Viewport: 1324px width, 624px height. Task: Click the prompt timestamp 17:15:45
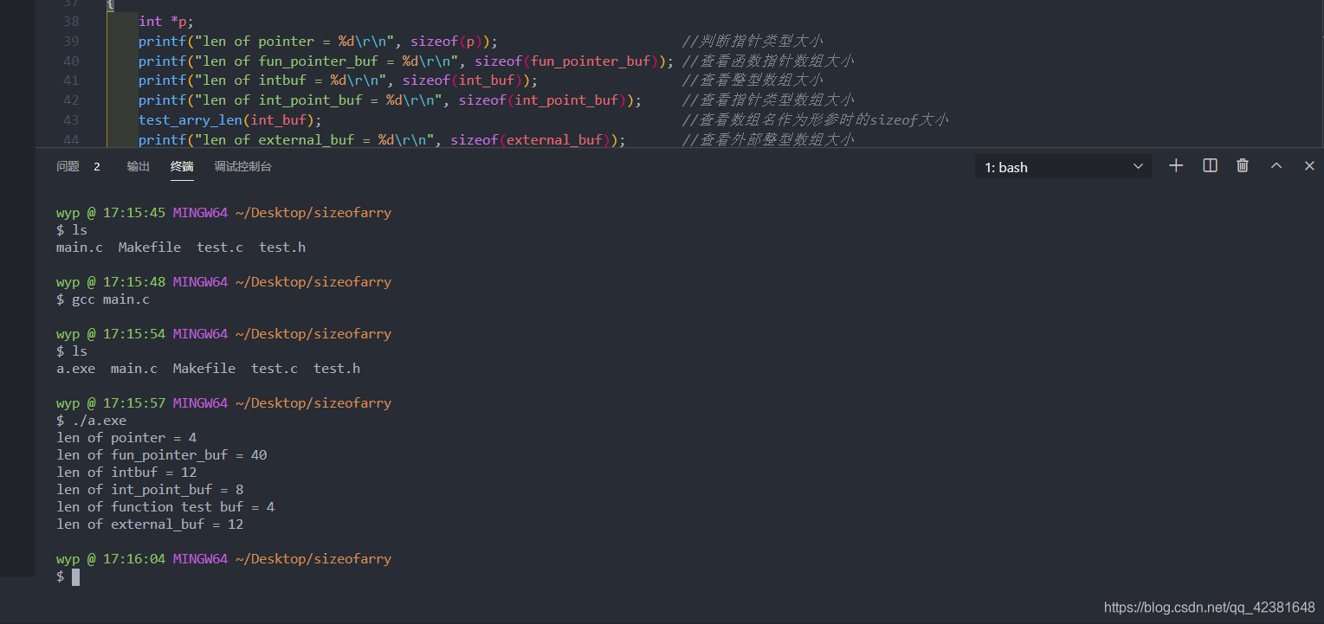point(134,213)
